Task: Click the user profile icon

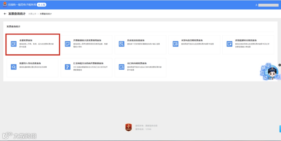Action: point(257,5)
